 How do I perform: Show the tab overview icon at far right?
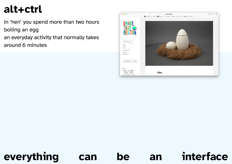(x=217, y=14)
